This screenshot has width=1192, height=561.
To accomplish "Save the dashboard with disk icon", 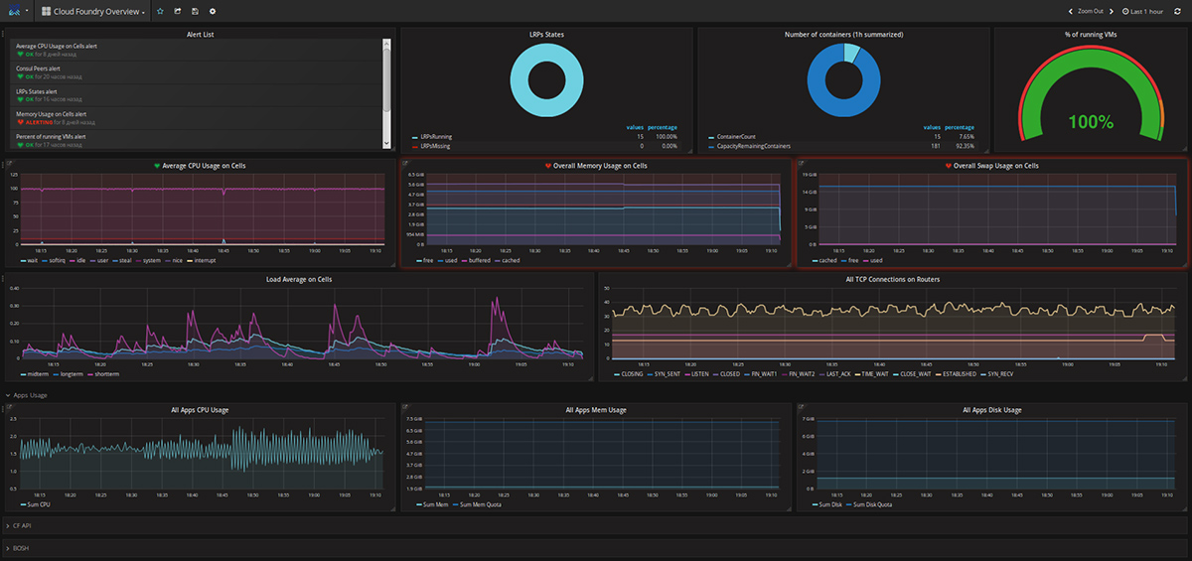I will (195, 11).
